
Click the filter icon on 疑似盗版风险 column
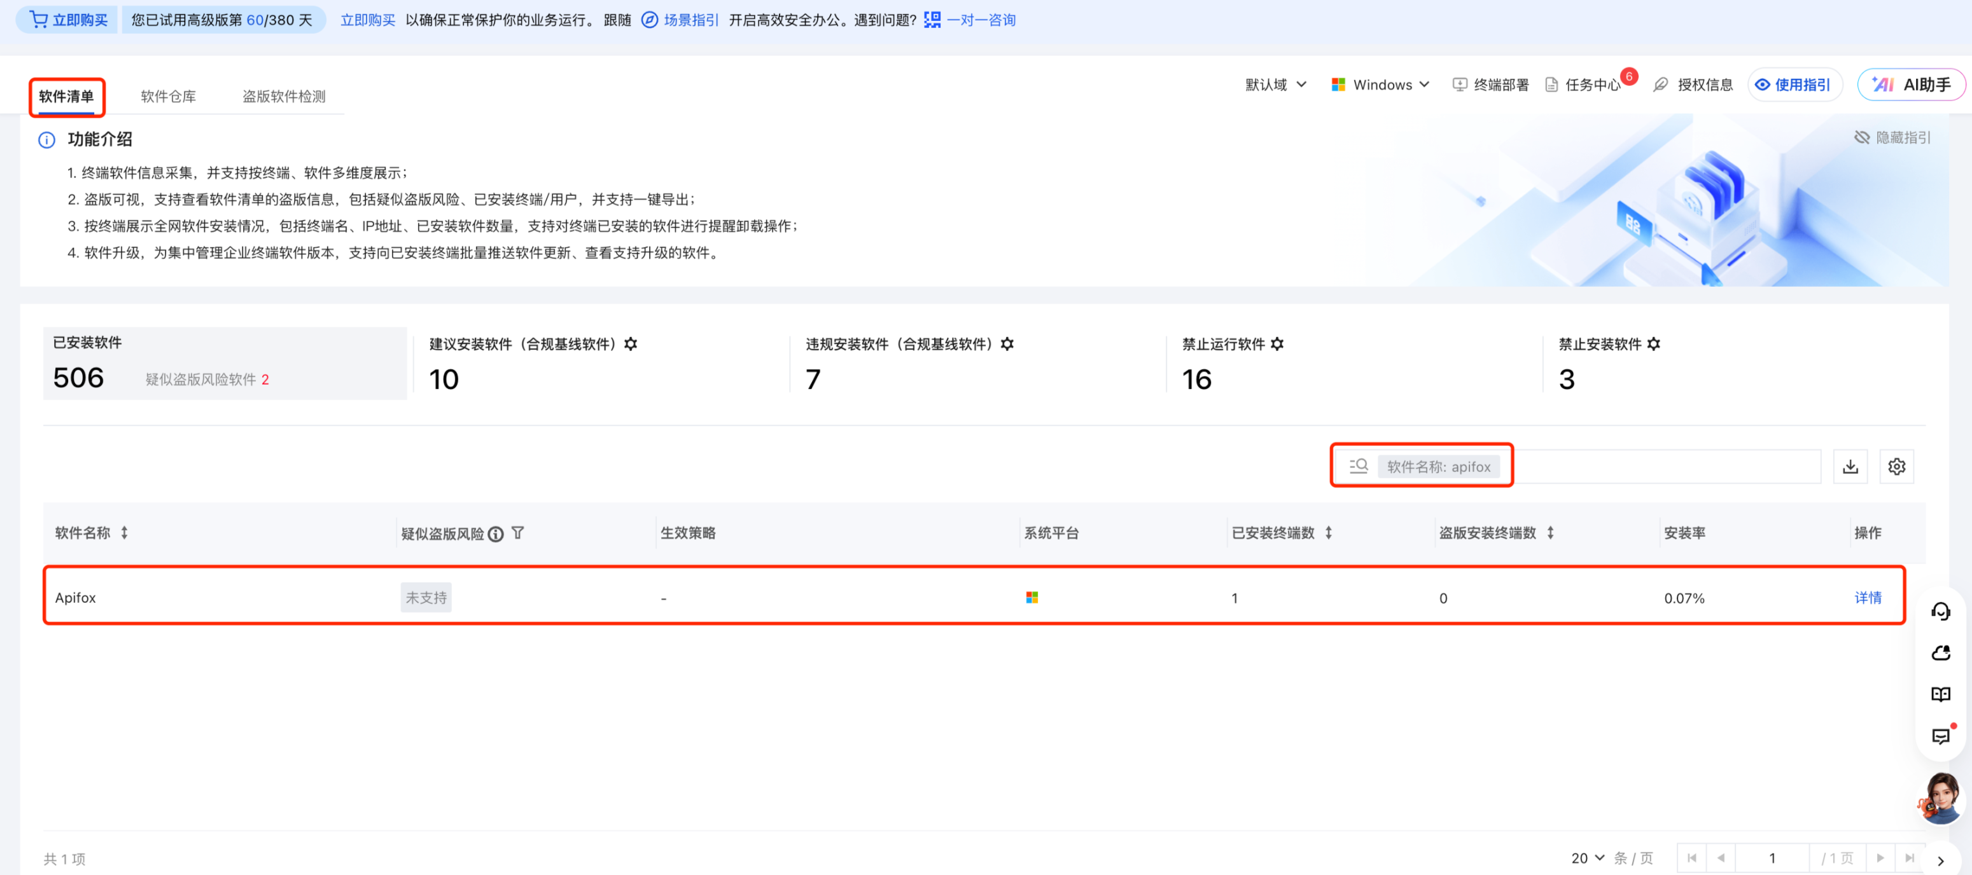coord(518,533)
